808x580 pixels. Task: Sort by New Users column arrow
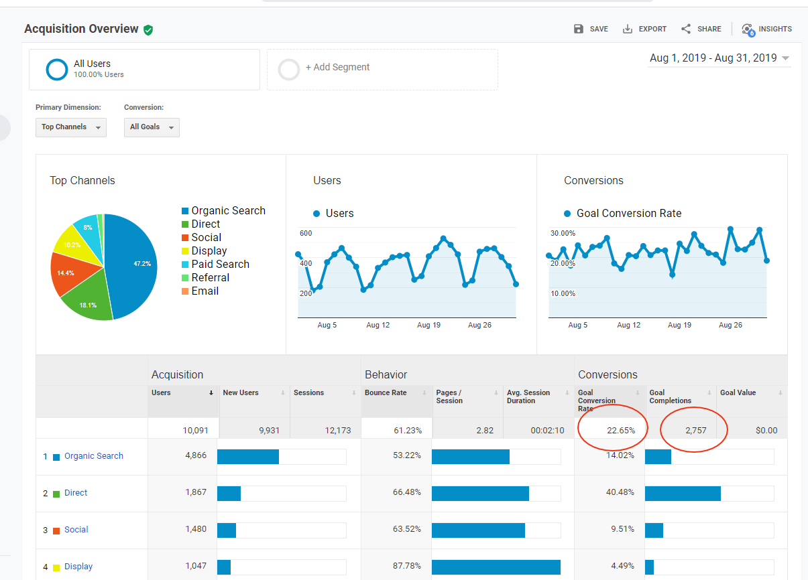(283, 393)
